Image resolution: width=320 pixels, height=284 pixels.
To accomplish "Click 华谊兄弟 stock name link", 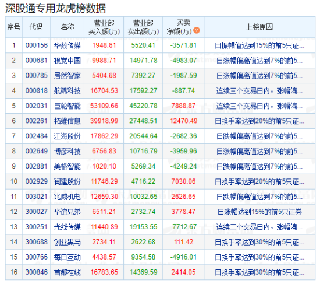I will click(x=67, y=212).
